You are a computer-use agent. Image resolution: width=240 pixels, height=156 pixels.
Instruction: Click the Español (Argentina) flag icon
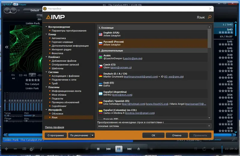[100, 94]
